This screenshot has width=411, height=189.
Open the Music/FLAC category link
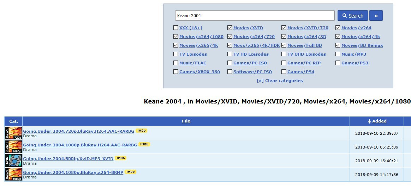(193, 63)
